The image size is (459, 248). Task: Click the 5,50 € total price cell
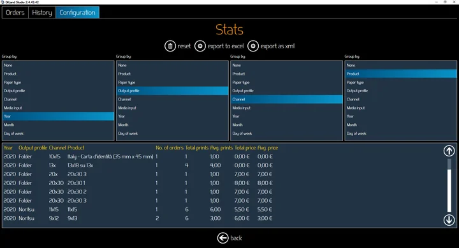pyautogui.click(x=242, y=209)
